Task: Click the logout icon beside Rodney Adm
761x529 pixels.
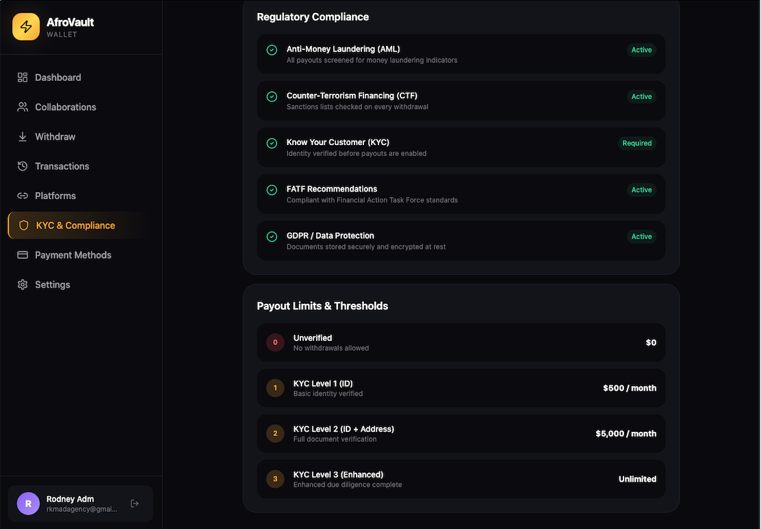Action: click(135, 504)
